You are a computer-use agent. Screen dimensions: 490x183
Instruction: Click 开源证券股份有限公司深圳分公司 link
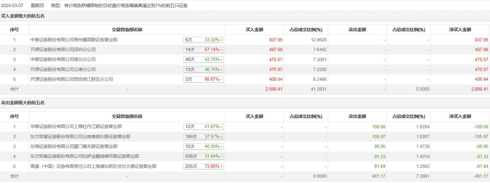pyautogui.click(x=63, y=50)
